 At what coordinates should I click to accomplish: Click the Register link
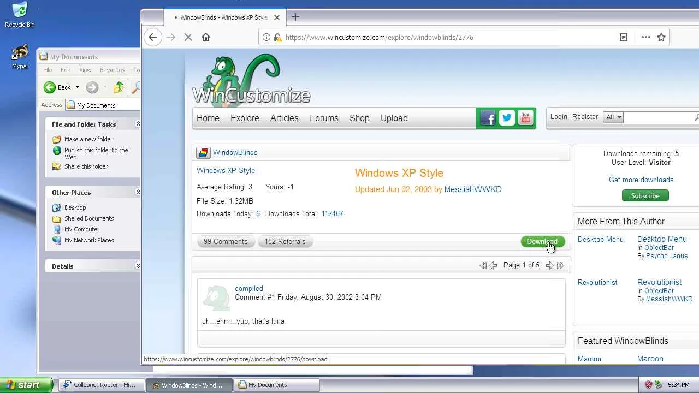pyautogui.click(x=585, y=117)
